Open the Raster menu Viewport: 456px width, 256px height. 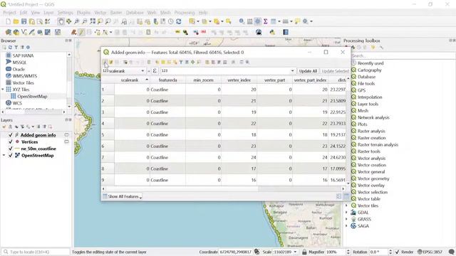pos(116,13)
